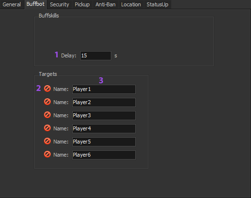Go to the Anti-Ban tab
Image resolution: width=251 pixels, height=198 pixels.
point(105,4)
